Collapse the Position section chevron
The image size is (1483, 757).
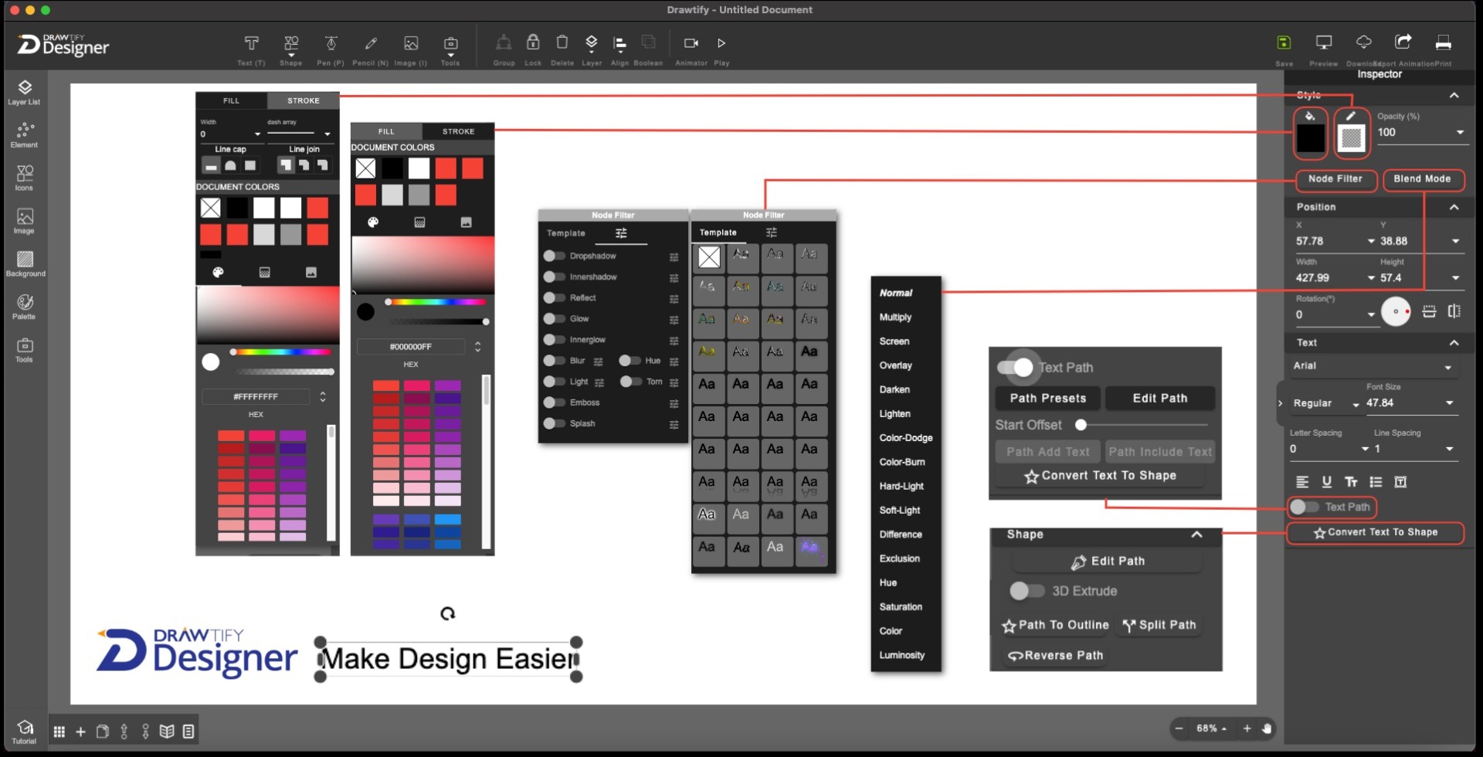(x=1454, y=207)
